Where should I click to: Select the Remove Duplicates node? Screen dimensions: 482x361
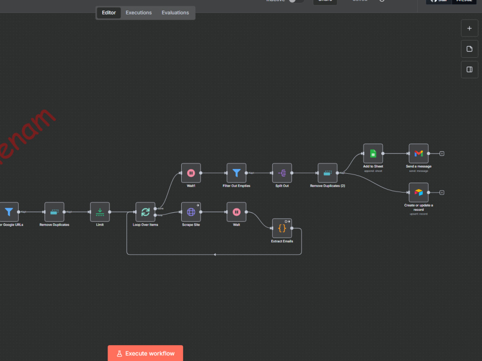pos(54,212)
